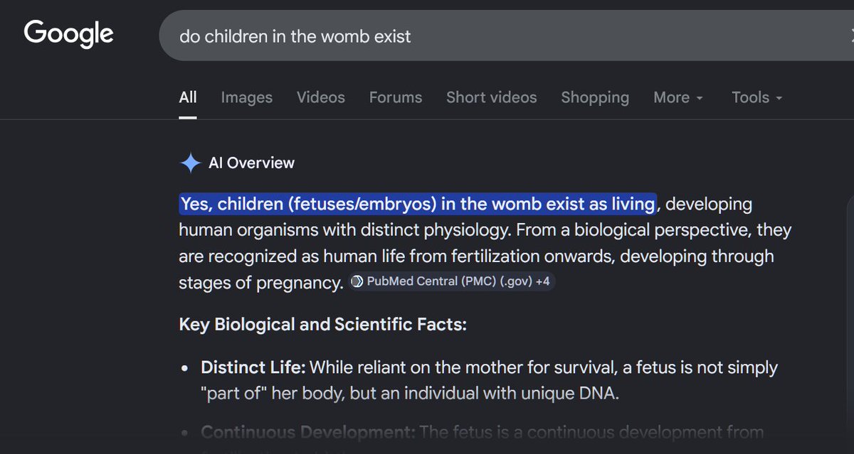Screen dimensions: 854x454
Task: Click the highlighted "Yes, children" answer text
Action: 417,204
